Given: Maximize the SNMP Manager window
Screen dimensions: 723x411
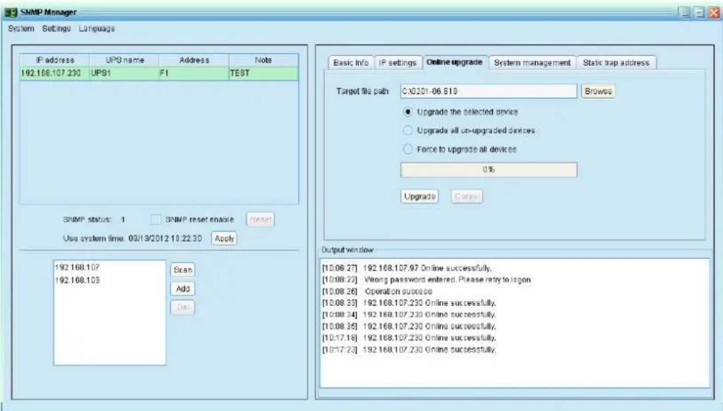Looking at the screenshot, I should pos(700,13).
